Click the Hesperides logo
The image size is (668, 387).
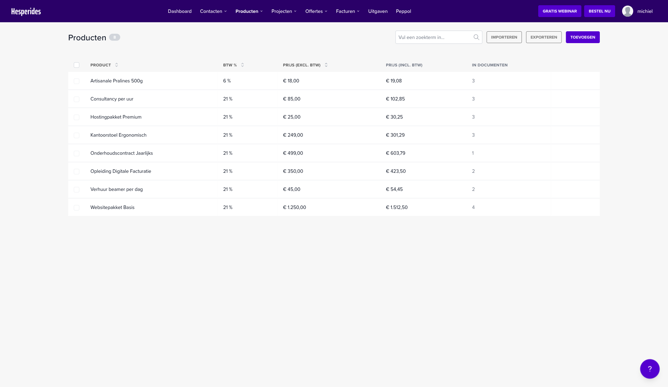tap(26, 11)
